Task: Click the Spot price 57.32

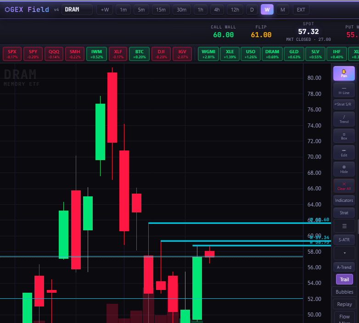Action: pos(308,32)
